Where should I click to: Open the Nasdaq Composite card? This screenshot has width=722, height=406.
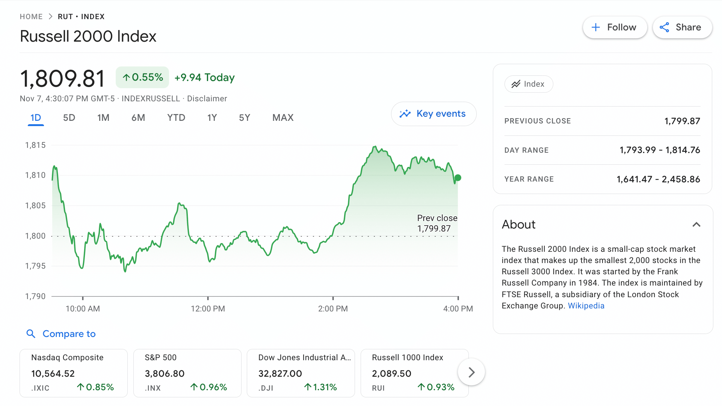pyautogui.click(x=74, y=373)
